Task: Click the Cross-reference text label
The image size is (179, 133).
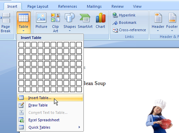Action: tap(132, 30)
